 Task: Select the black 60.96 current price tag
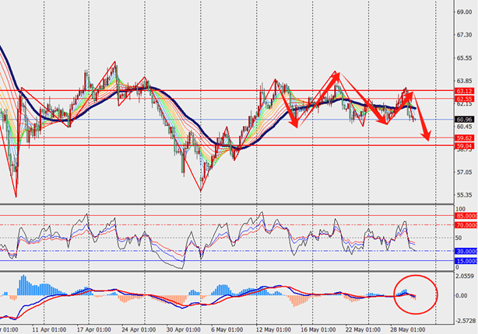[x=464, y=120]
